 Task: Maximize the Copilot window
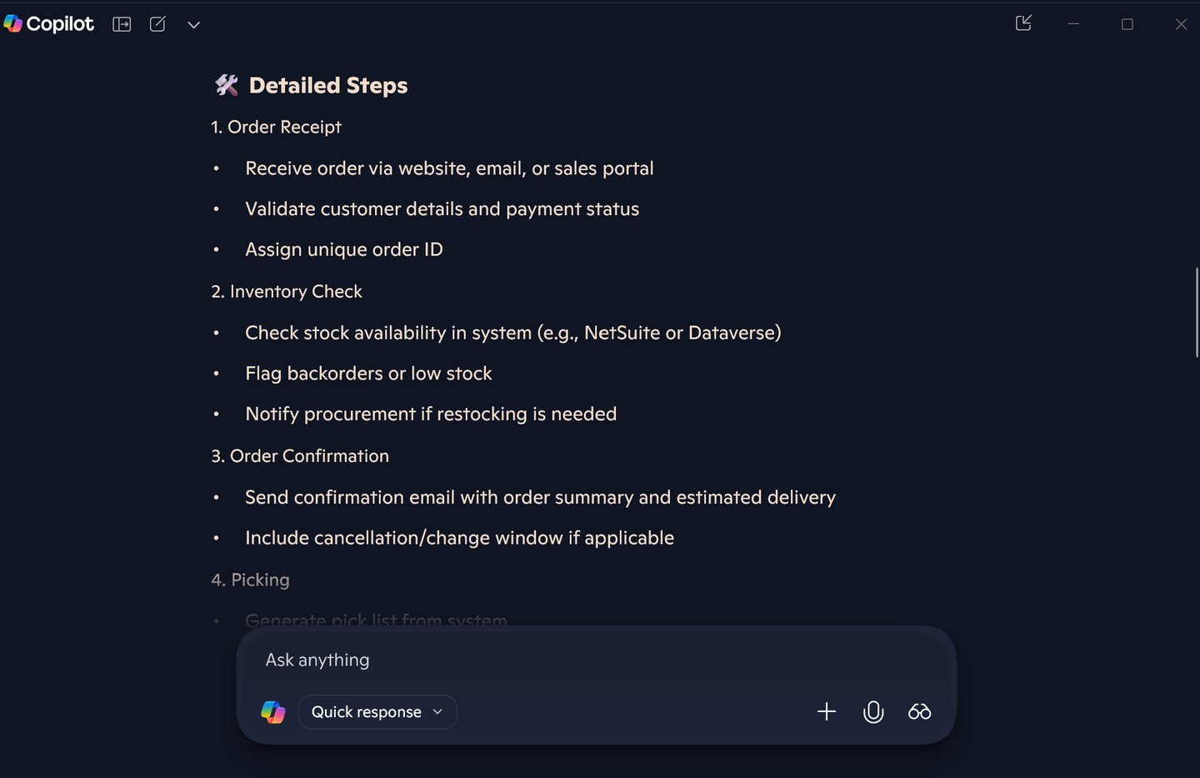pyautogui.click(x=1127, y=24)
